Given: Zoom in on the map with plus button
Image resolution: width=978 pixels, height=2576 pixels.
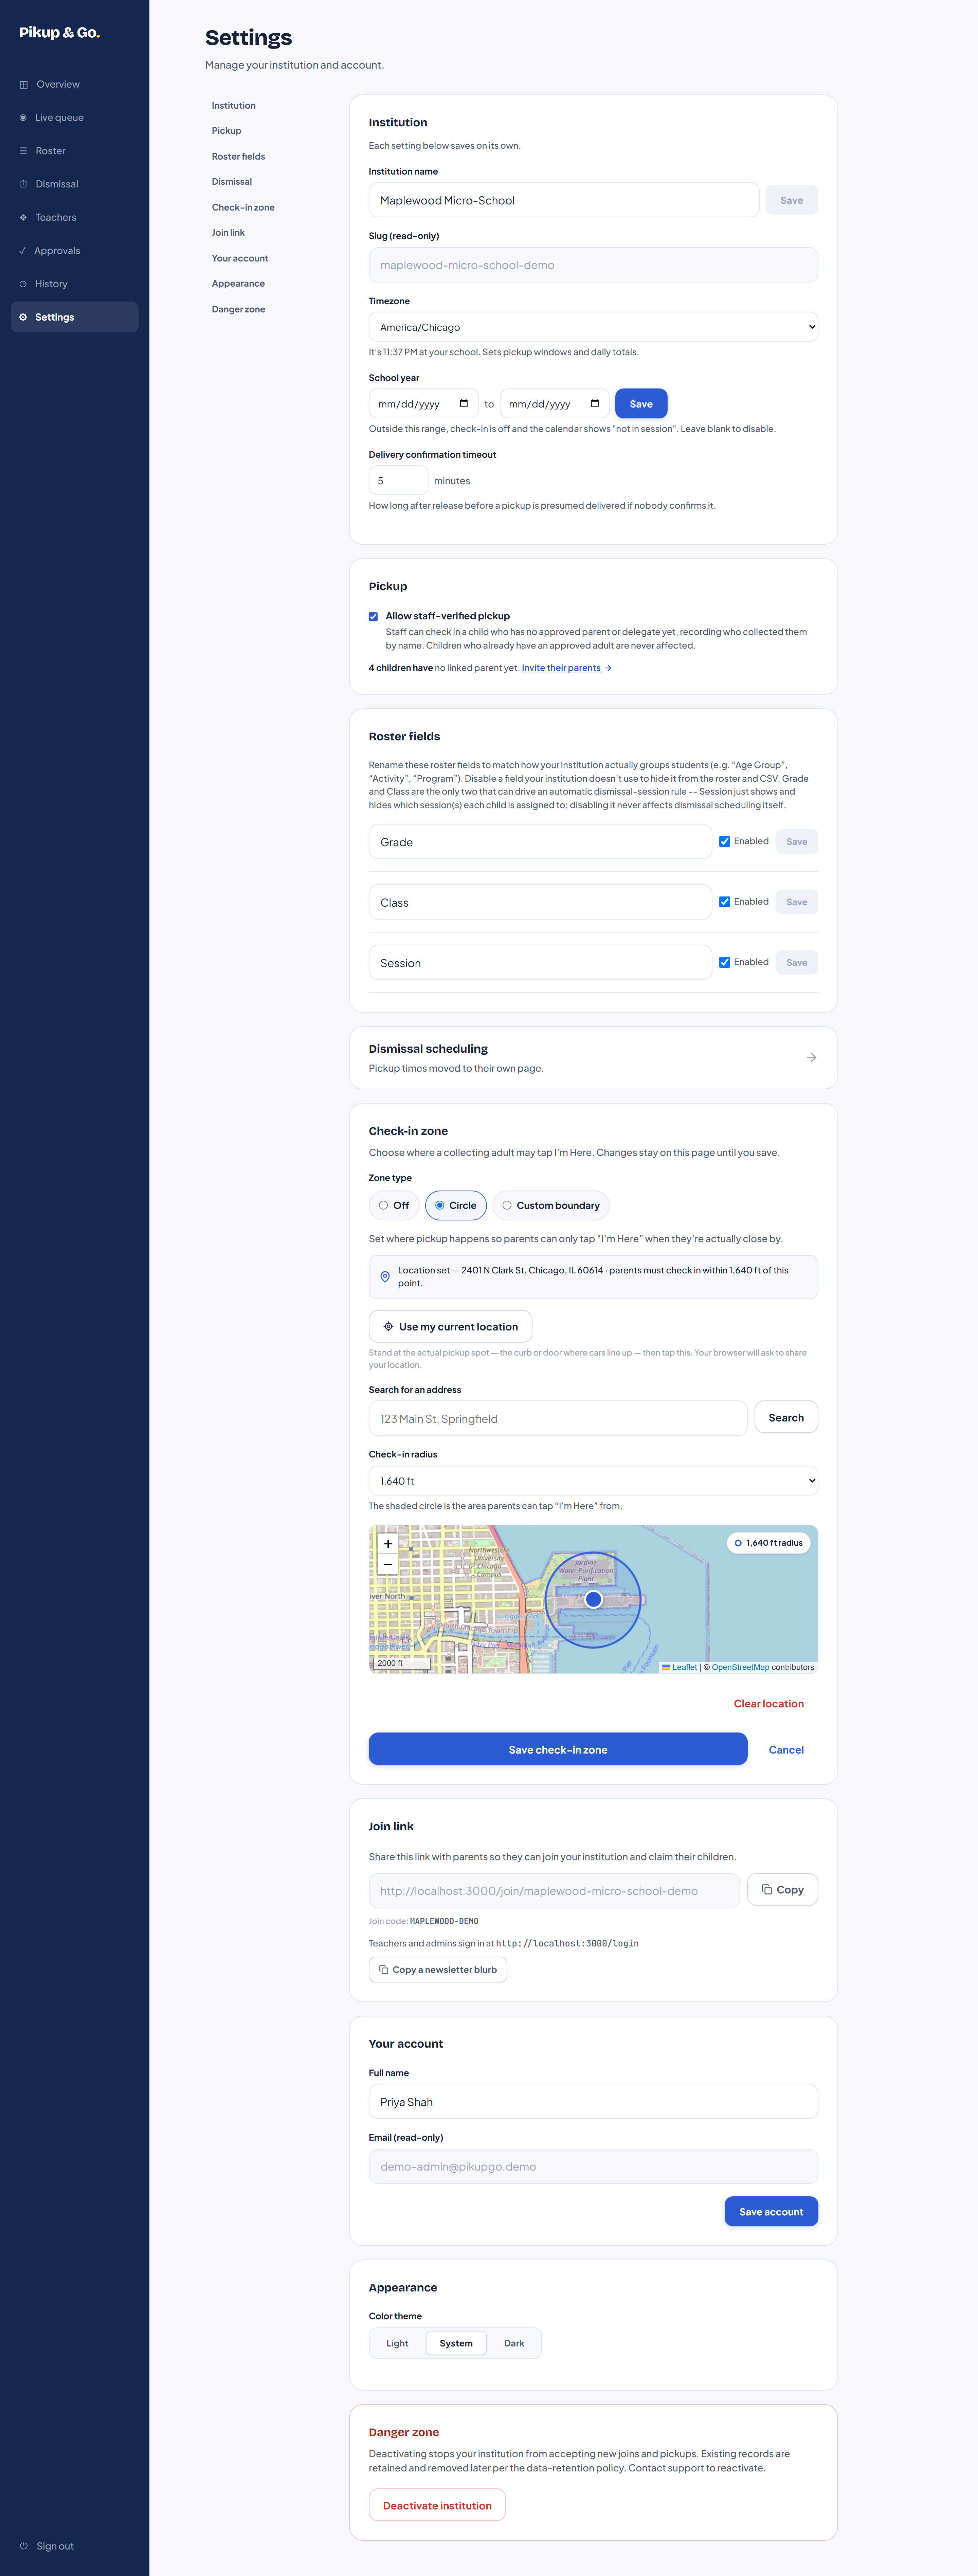Looking at the screenshot, I should pos(388,1544).
